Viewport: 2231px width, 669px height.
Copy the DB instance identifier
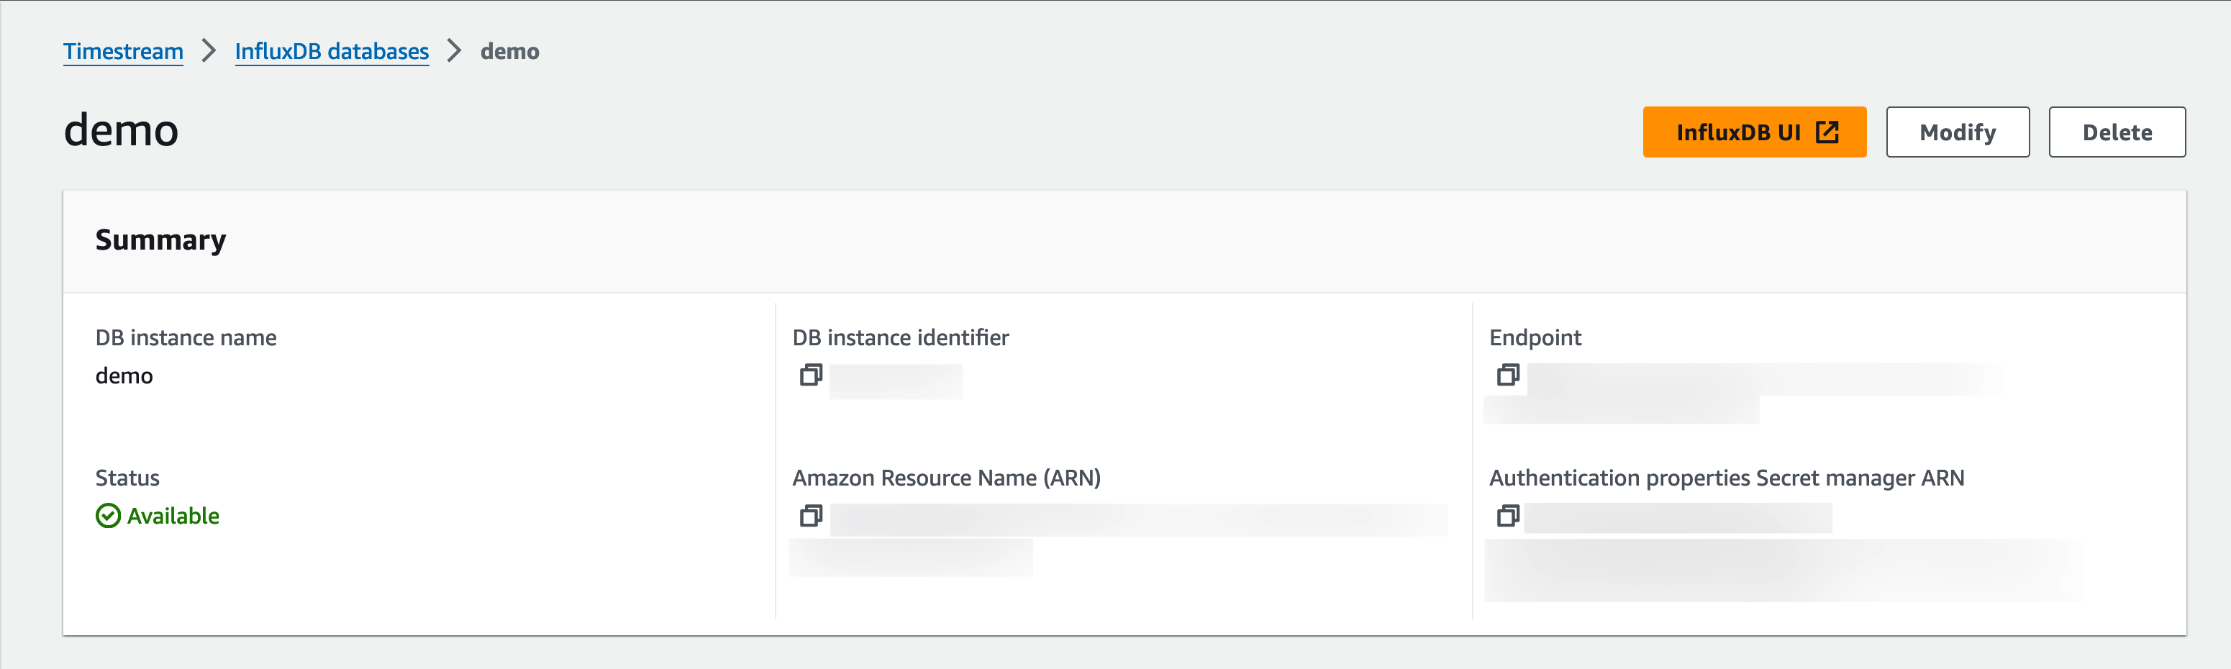(811, 376)
